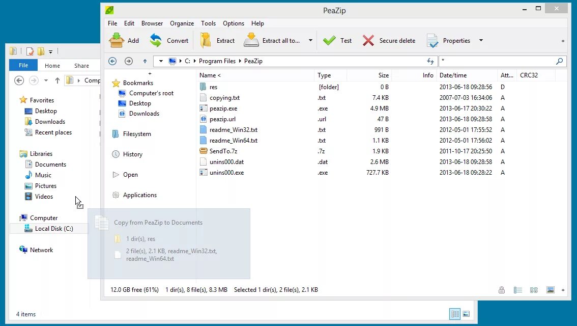Switch to the Share tab in Explorer
The width and height of the screenshot is (577, 326).
[82, 65]
